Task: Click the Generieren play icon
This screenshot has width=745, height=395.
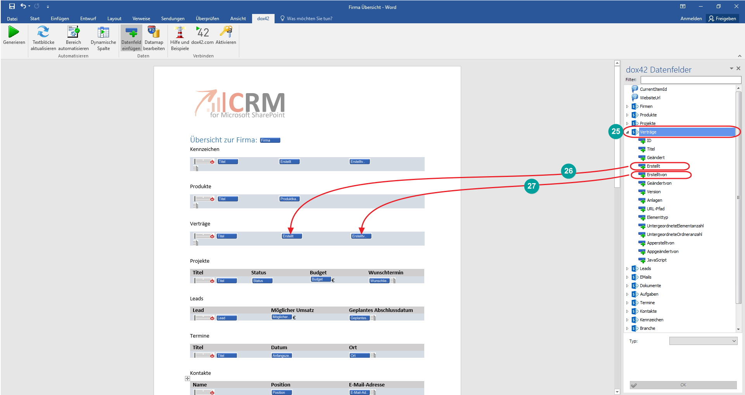Action: coord(14,32)
